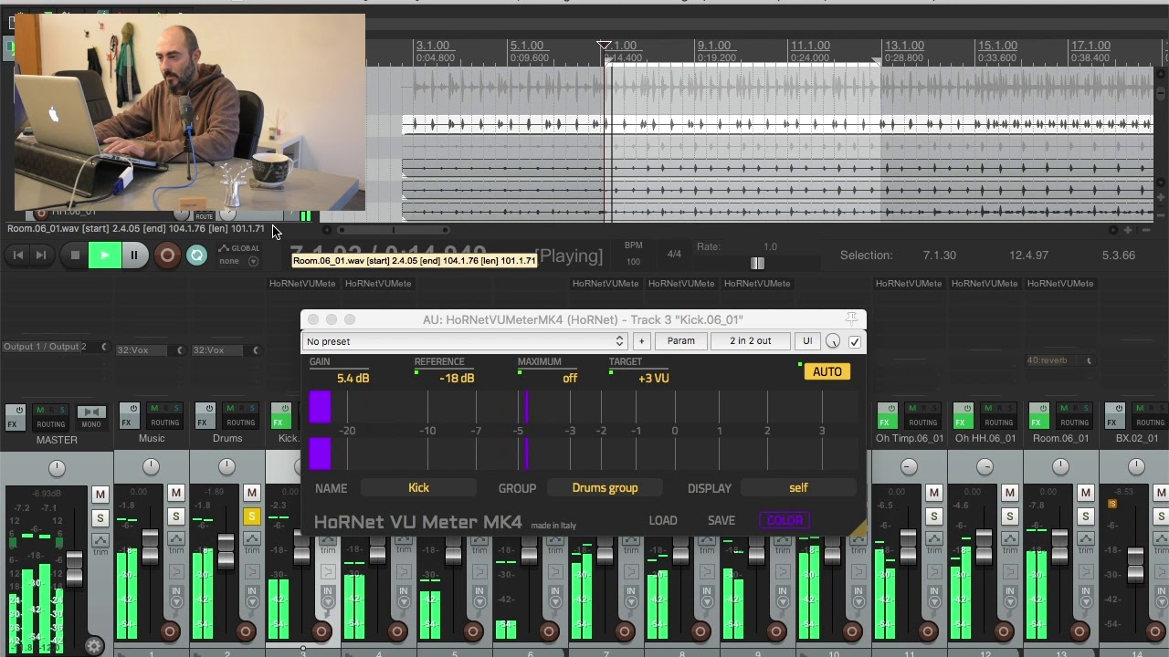Viewport: 1169px width, 657px height.
Task: Click the UI button in plugin window
Action: [807, 341]
